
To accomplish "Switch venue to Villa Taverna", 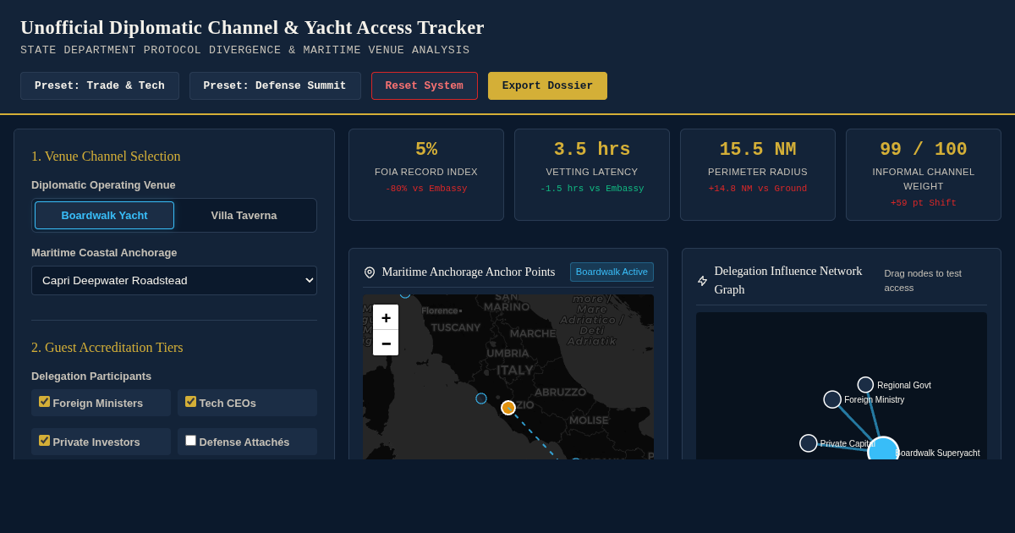I will click(244, 215).
